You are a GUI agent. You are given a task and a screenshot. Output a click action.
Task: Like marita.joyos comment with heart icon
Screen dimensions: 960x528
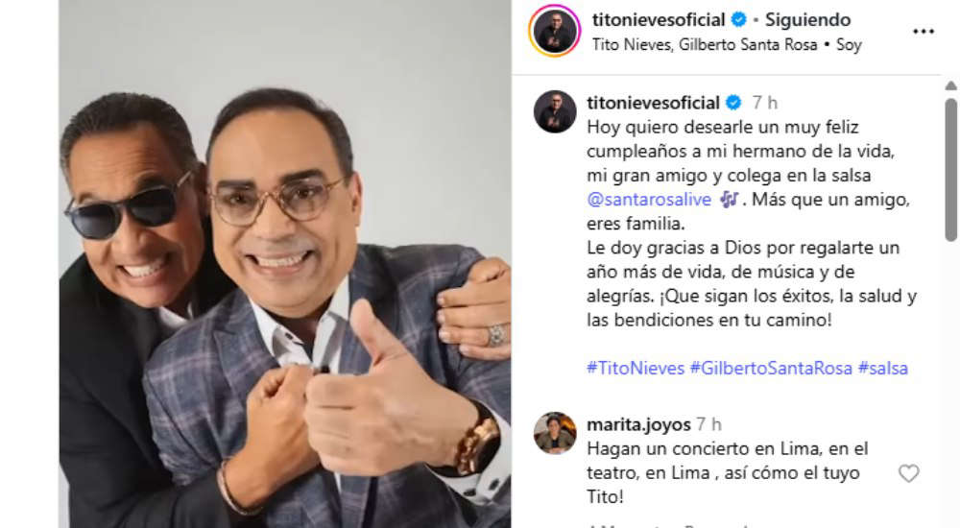click(x=908, y=473)
